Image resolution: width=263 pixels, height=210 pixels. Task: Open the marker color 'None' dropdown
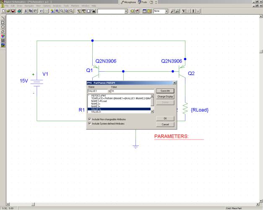(x=166, y=10)
